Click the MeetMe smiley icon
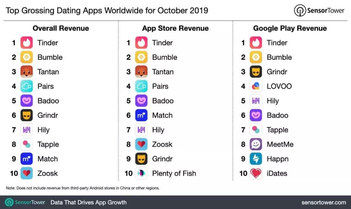 tap(256, 144)
